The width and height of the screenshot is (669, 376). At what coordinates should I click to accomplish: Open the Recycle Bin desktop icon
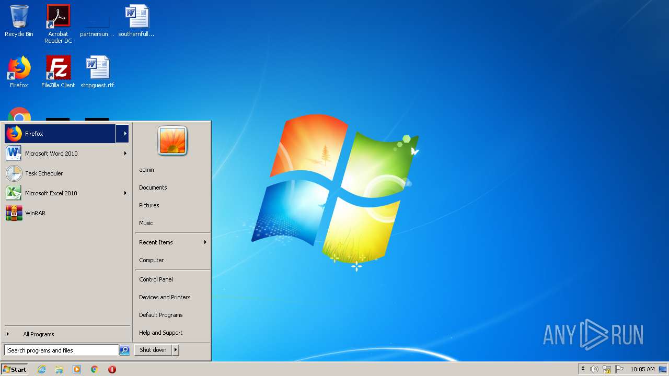tap(19, 21)
